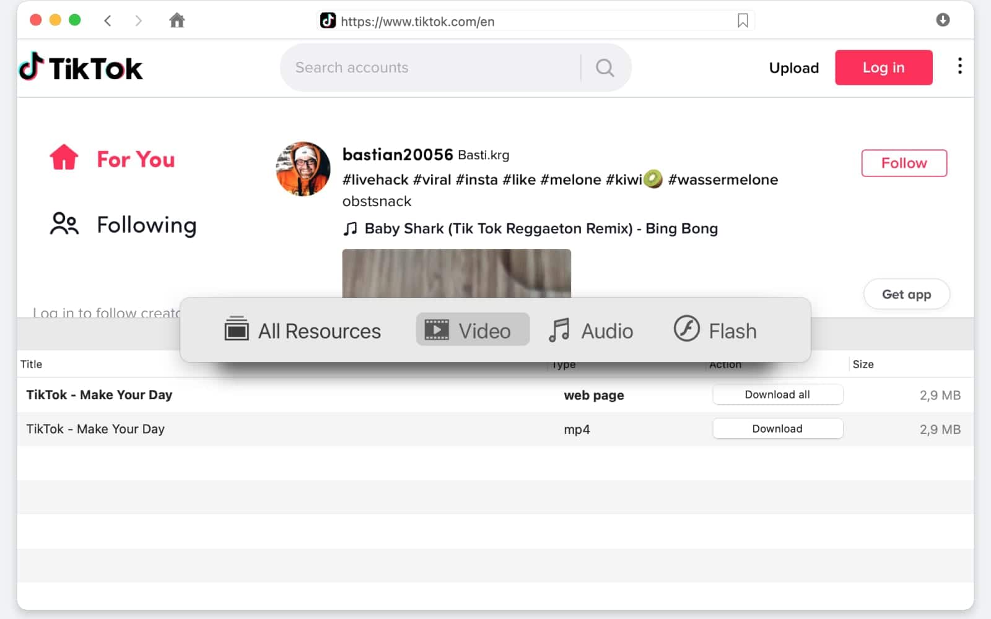Click the Following people icon
Viewport: 991px width, 619px height.
pos(64,224)
